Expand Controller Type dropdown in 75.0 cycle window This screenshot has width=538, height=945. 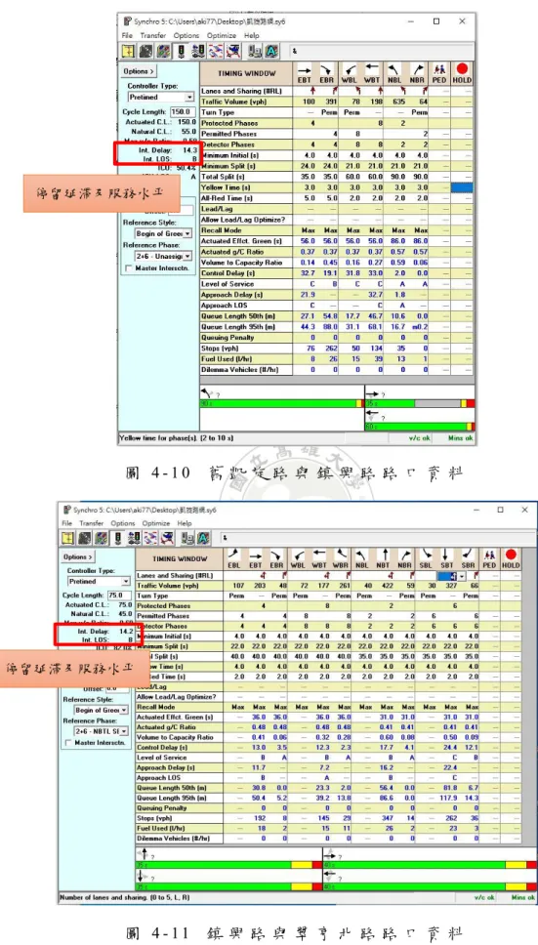(125, 581)
